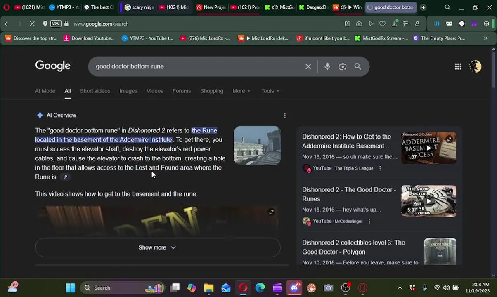Open Opera profile account icon
Image resolution: width=497 pixels, height=297 pixels.
(417, 24)
